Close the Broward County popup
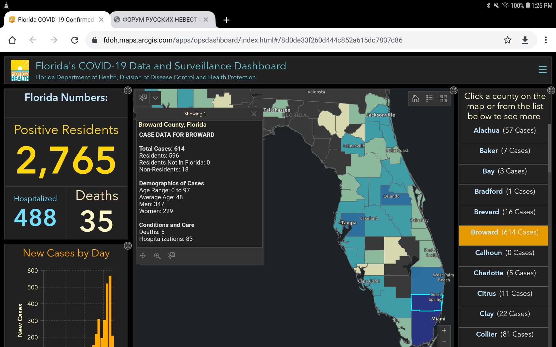This screenshot has width=556, height=347. click(254, 114)
